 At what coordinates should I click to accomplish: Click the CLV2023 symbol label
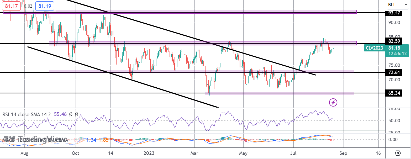[x=374, y=48]
